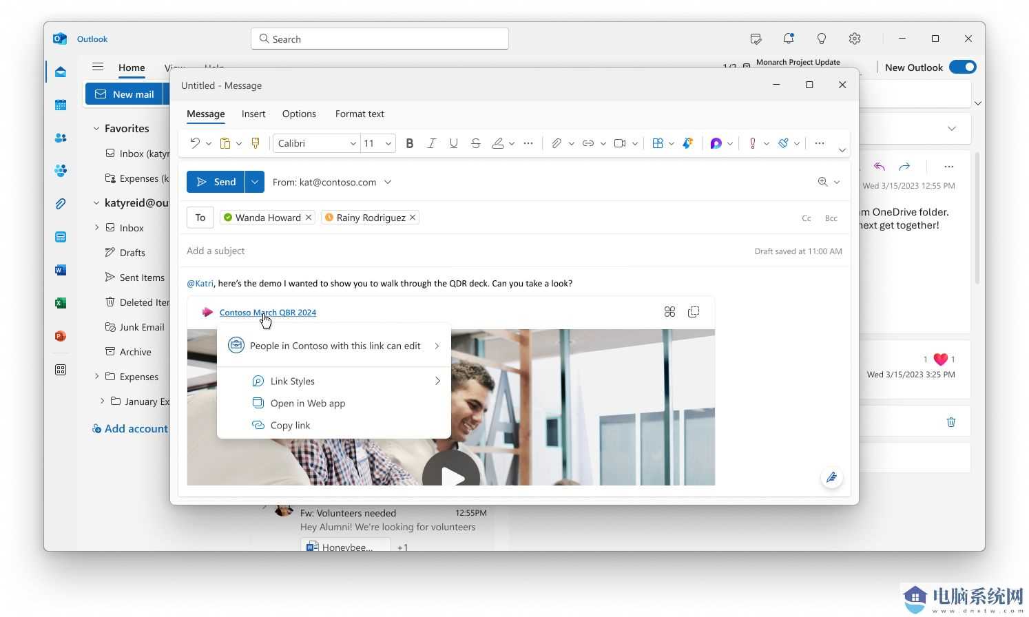Click the importance exclamation icon
The image size is (1029, 617).
(753, 143)
